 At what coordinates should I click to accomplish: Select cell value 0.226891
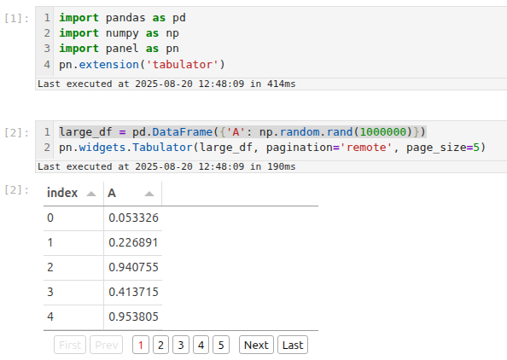coord(133,243)
